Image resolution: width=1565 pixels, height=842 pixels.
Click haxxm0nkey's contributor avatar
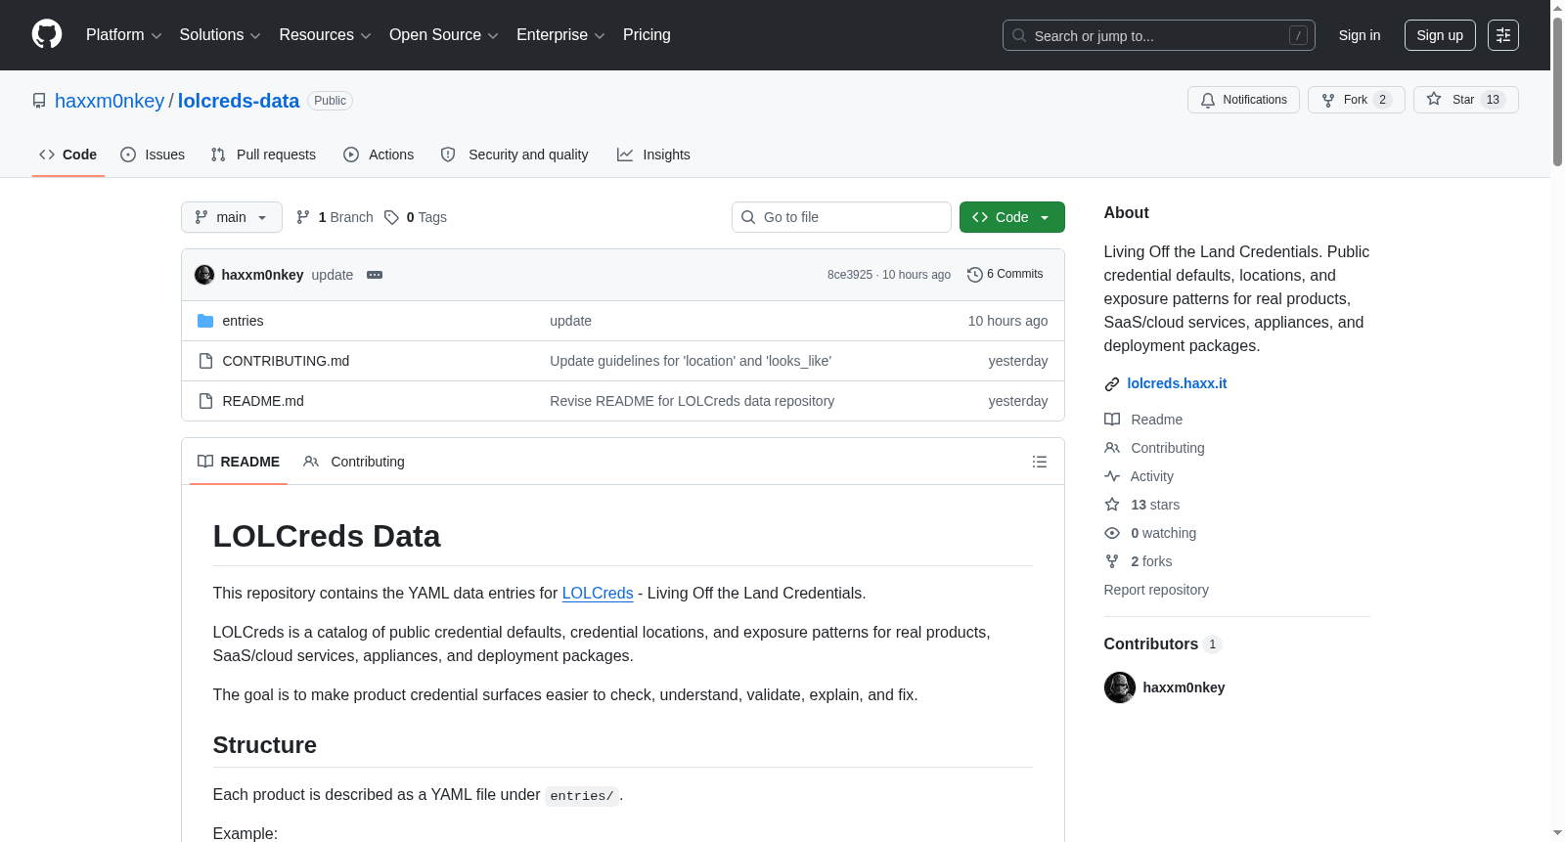[1120, 687]
